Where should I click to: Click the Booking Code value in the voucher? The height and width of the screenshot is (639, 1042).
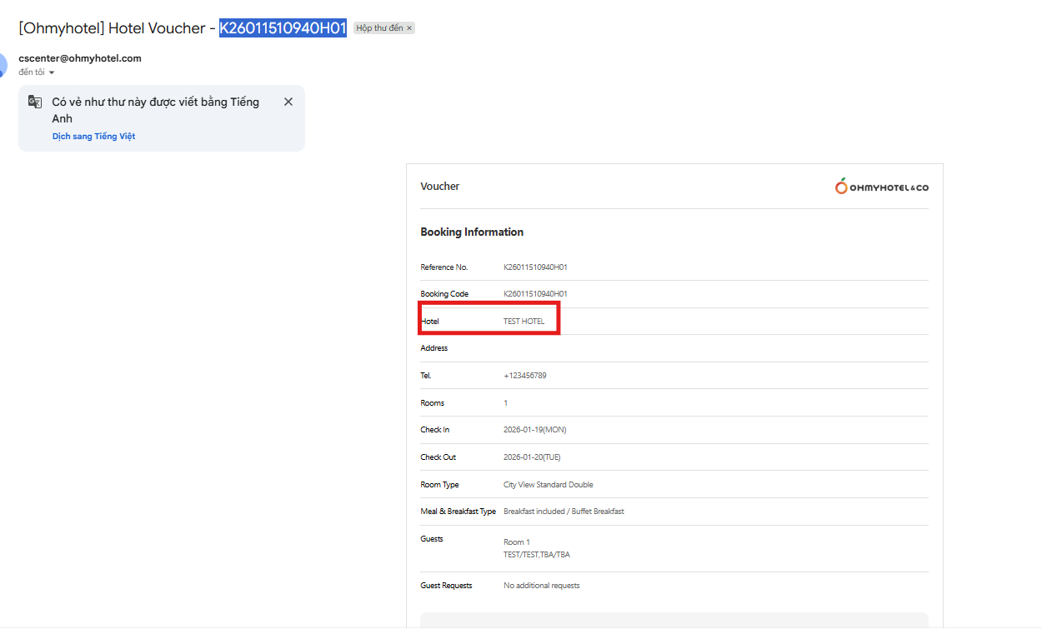pos(535,294)
